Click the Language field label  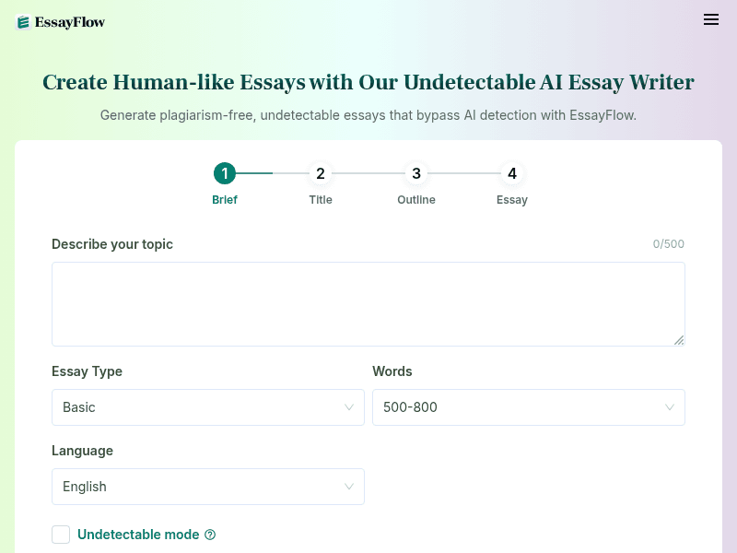point(82,451)
